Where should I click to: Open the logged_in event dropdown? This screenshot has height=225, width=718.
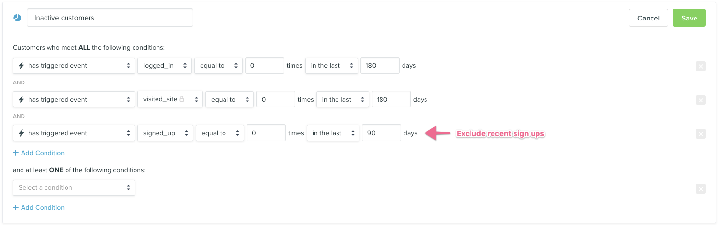coord(164,66)
